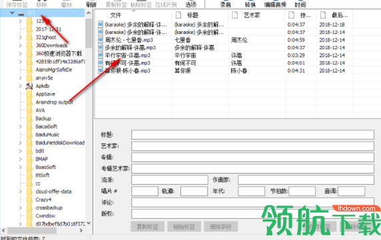Click the file icon of 有何不可-许嵩.mp3

click(101, 62)
